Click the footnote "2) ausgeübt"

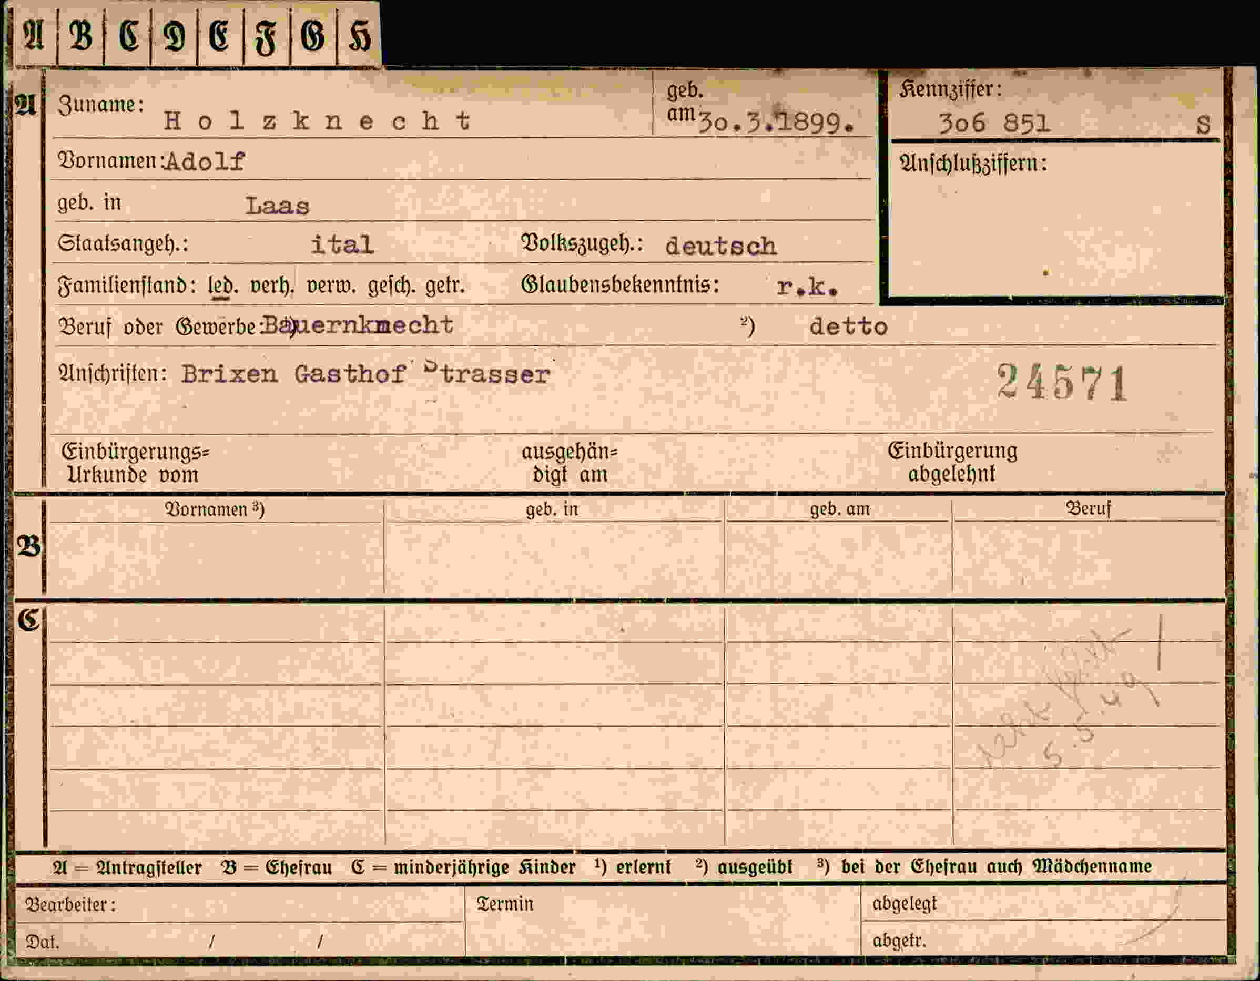(x=744, y=867)
